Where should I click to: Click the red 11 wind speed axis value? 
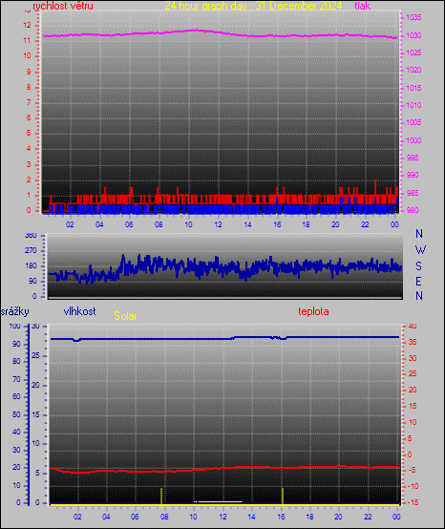[27, 40]
